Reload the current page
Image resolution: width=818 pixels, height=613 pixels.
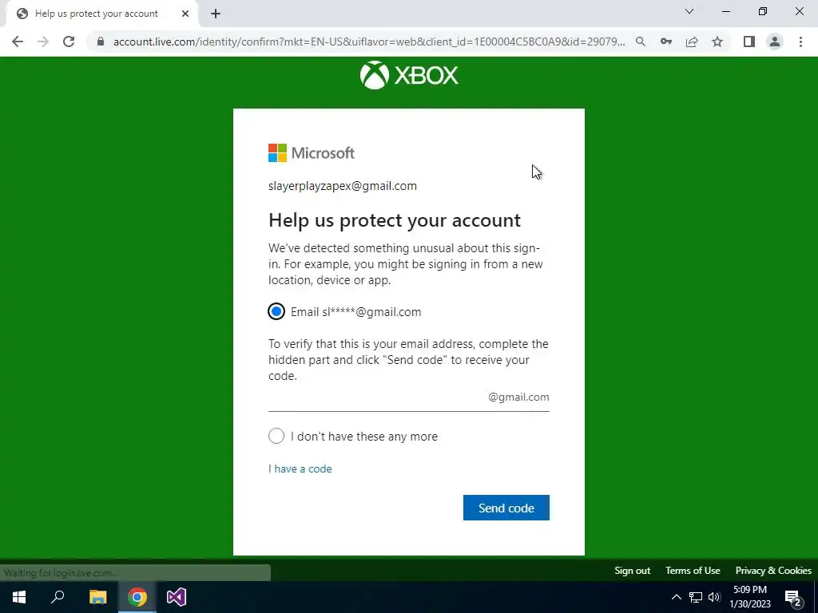coord(69,42)
